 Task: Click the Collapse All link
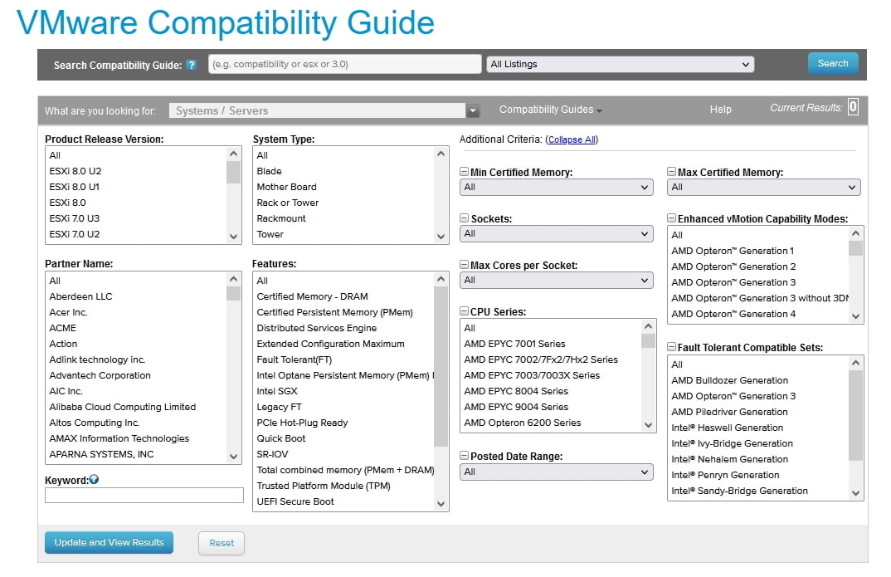coord(572,139)
